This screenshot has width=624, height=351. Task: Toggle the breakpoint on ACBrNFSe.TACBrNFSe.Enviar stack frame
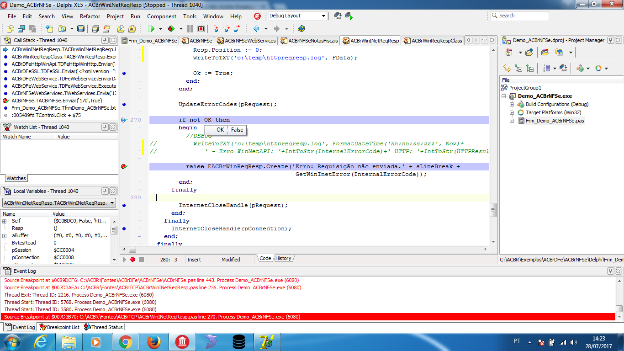point(6,101)
